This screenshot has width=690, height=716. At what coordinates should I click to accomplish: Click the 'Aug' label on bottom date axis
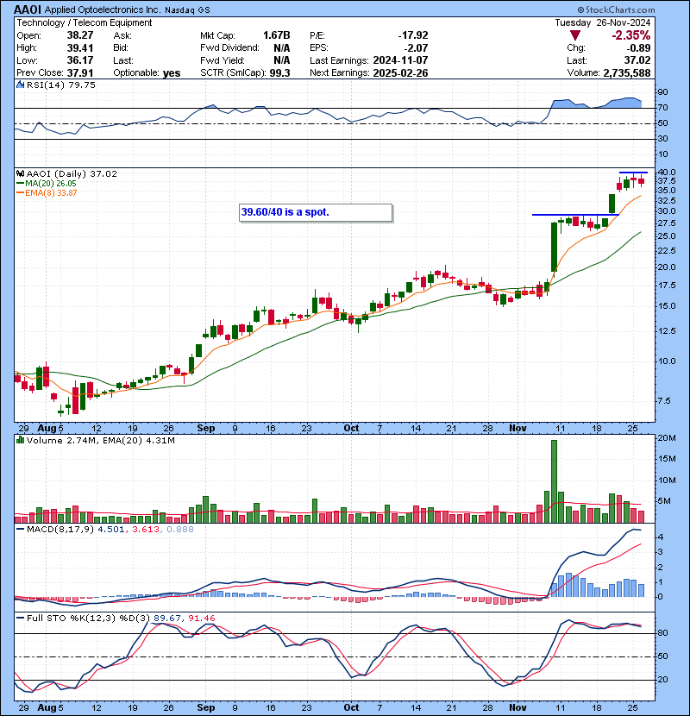[47, 707]
